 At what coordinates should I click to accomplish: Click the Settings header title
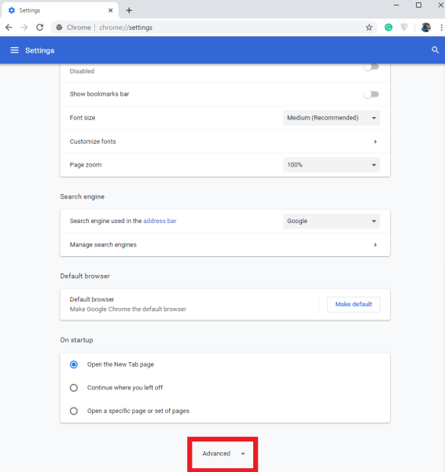(40, 50)
